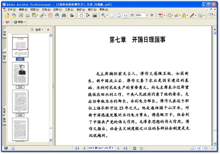The image size is (220, 154).
Task: Switch to Facing pages layout
Action: pyautogui.click(x=213, y=148)
